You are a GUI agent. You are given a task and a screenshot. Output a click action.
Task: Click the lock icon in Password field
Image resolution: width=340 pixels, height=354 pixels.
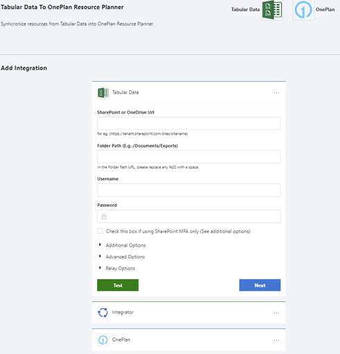pyautogui.click(x=104, y=217)
